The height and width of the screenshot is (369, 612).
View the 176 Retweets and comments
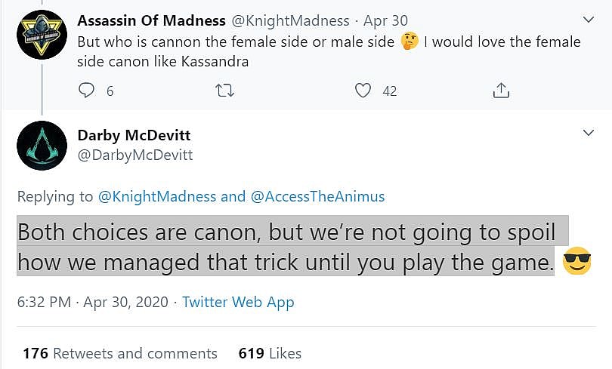[120, 352]
